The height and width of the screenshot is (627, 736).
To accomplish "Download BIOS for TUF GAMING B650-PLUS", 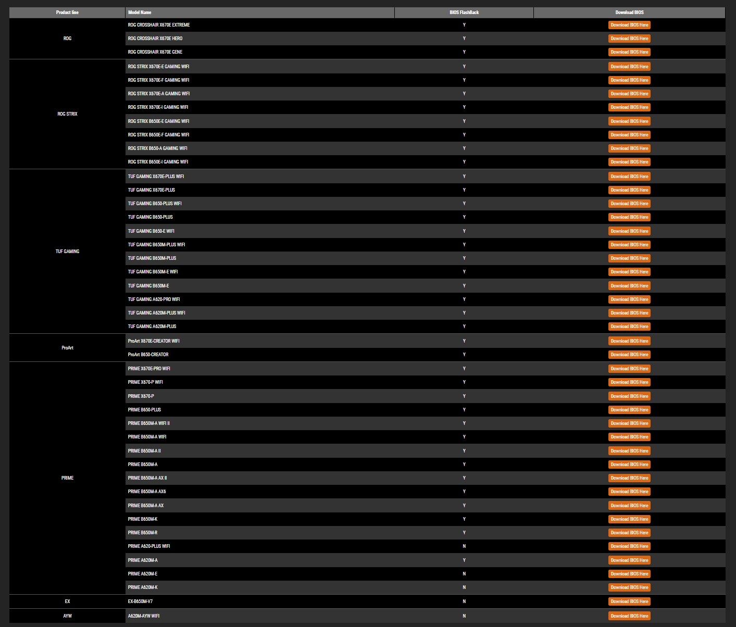I will (629, 217).
